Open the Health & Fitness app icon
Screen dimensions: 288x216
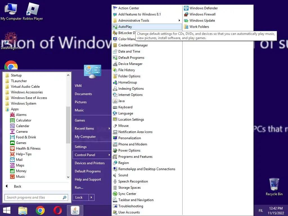point(12,148)
